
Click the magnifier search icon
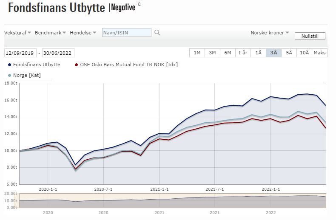[157, 33]
